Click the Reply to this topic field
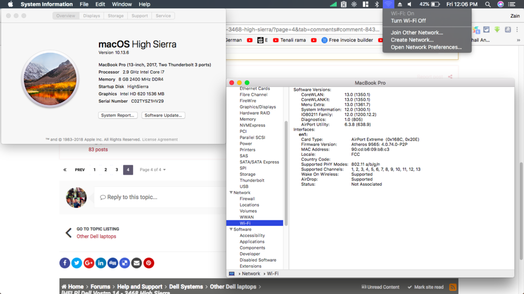This screenshot has width=524, height=294. pyautogui.click(x=157, y=197)
